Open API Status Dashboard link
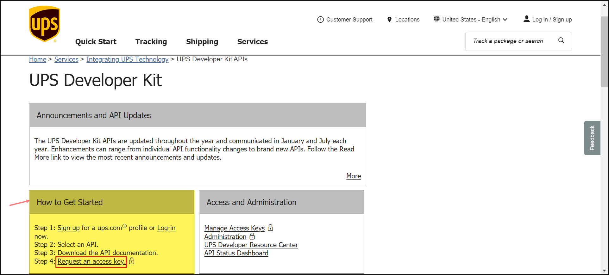This screenshot has width=609, height=275. tap(236, 253)
